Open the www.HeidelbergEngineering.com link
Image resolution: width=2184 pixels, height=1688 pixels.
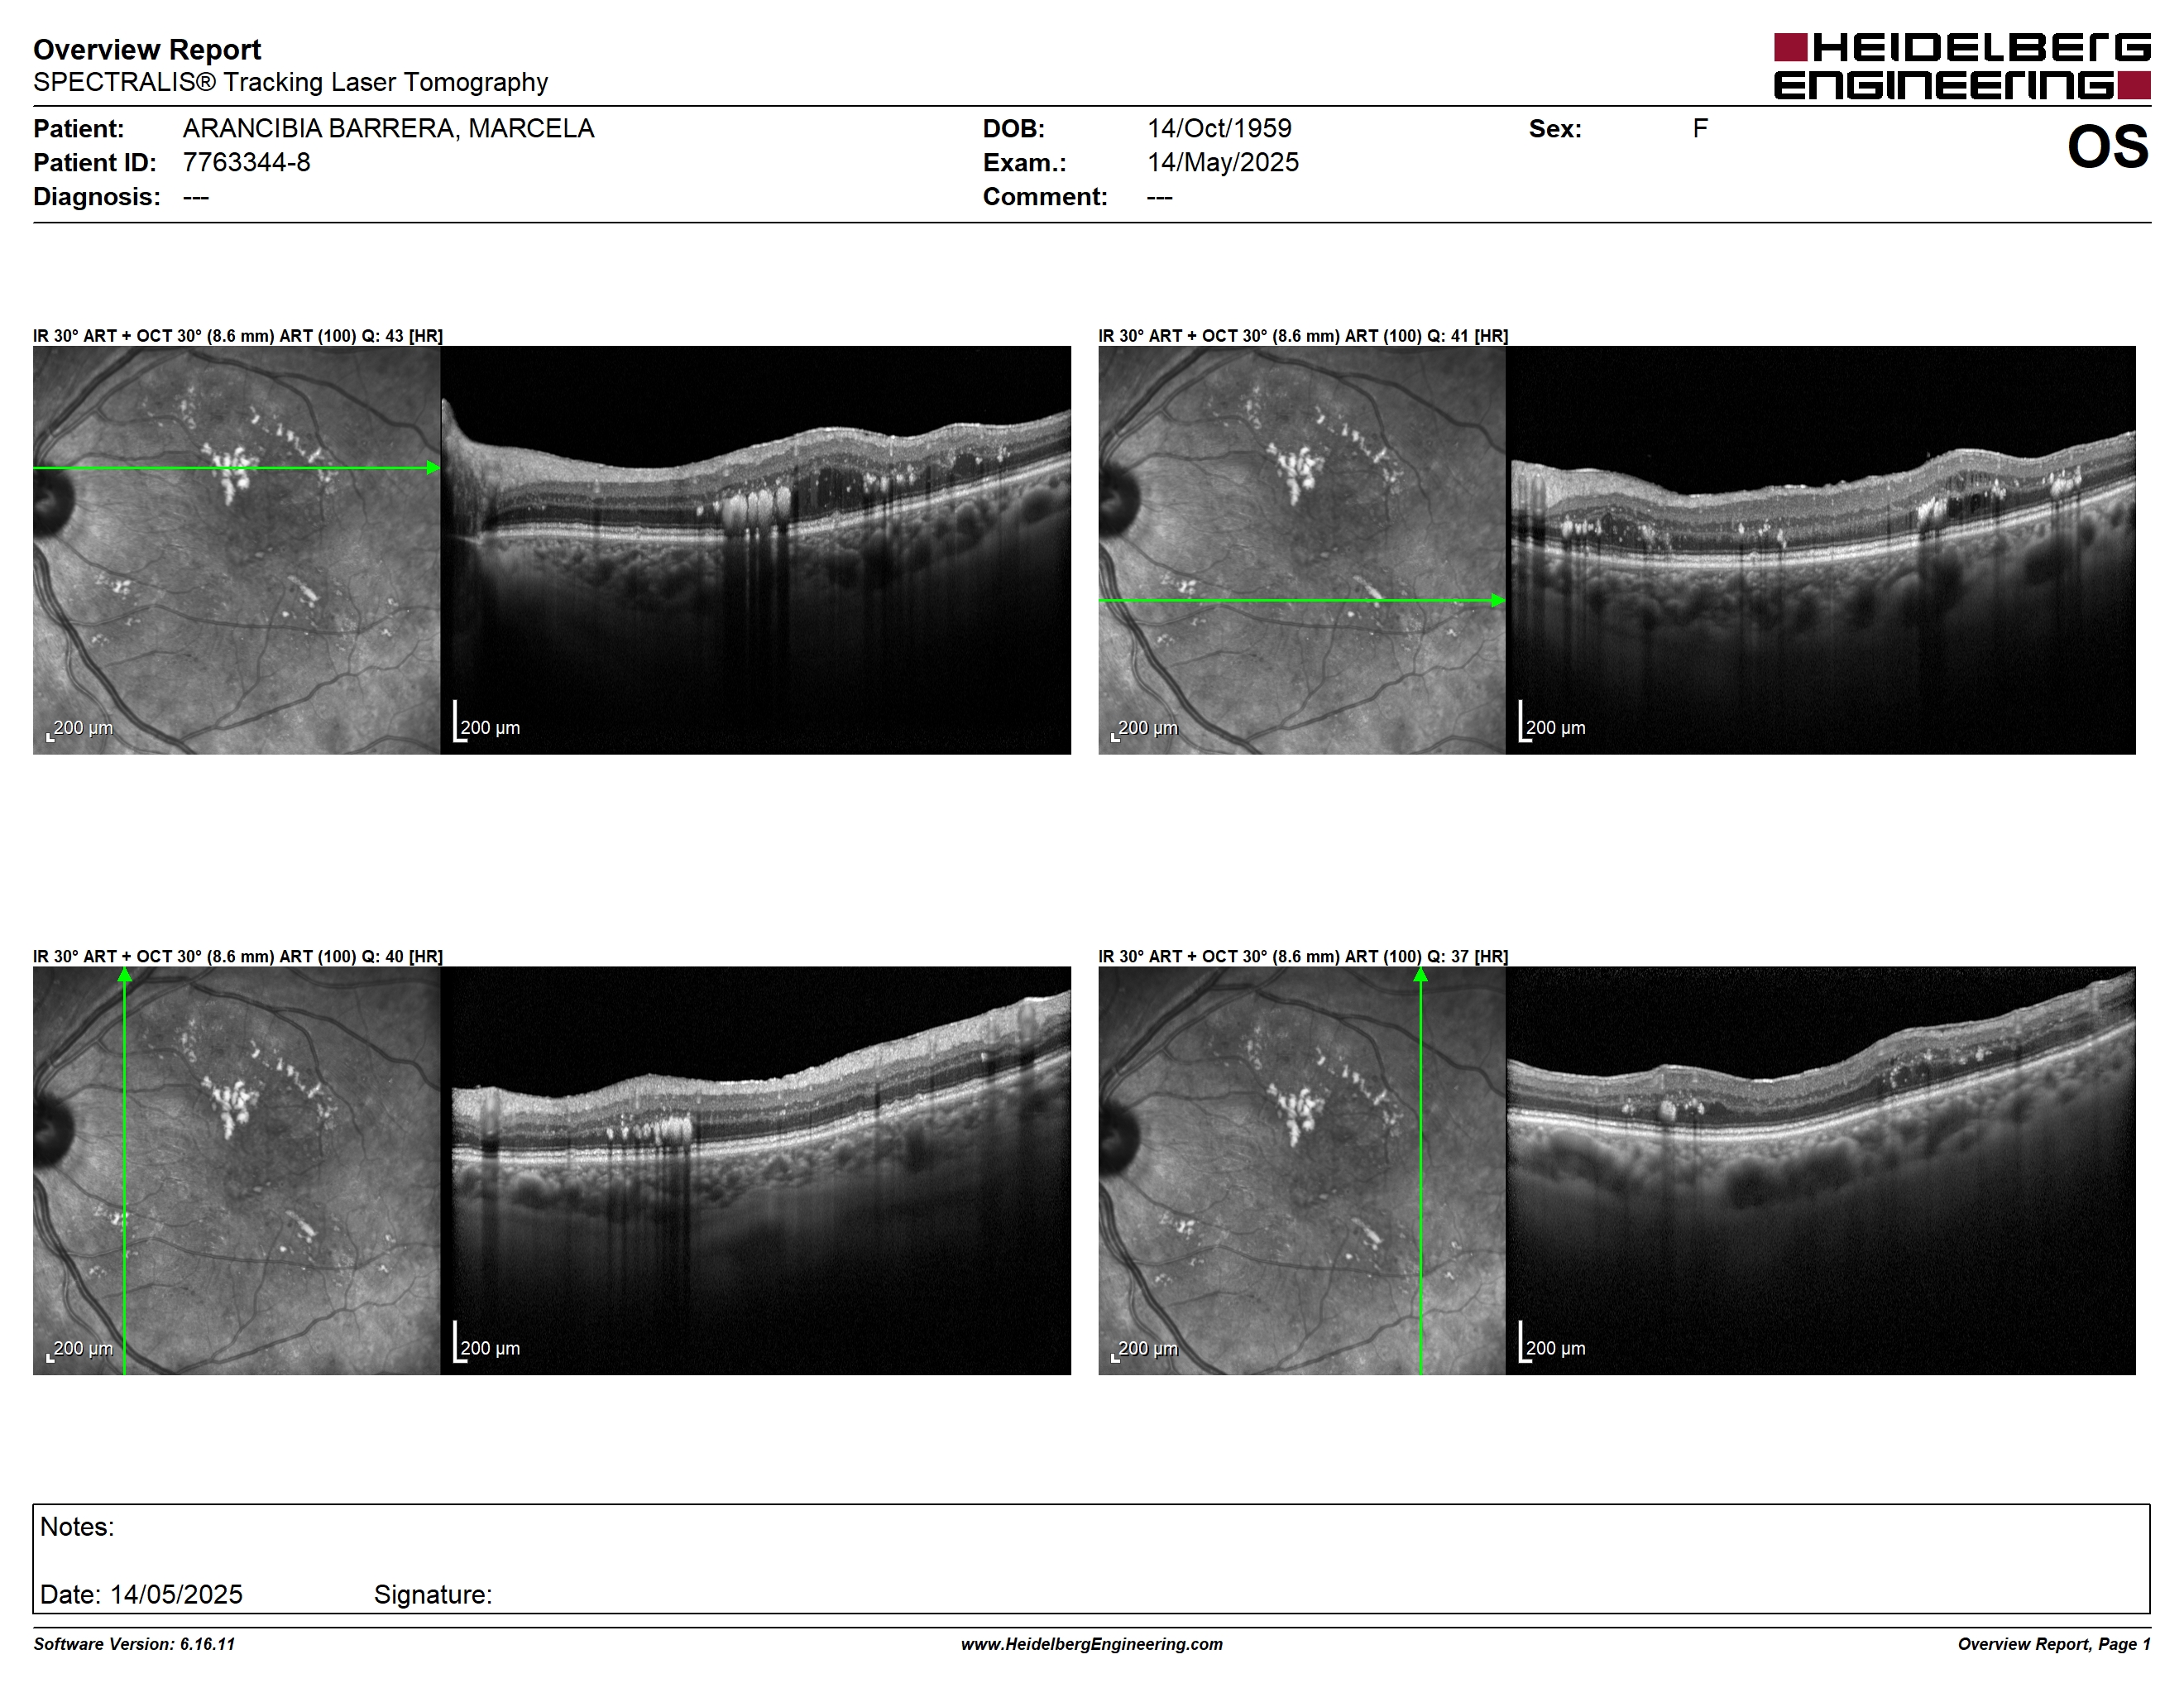click(x=1092, y=1644)
